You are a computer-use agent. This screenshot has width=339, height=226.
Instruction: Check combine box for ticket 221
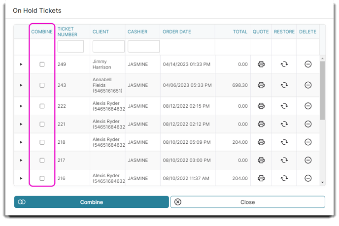coord(42,124)
